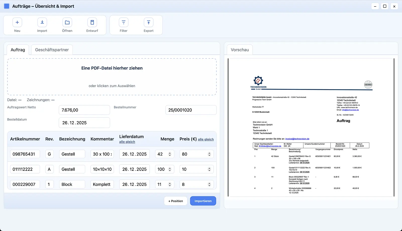Viewport: 402px width, 231px height.
Task: Click the Entwurf draft icon
Action: pyautogui.click(x=92, y=23)
